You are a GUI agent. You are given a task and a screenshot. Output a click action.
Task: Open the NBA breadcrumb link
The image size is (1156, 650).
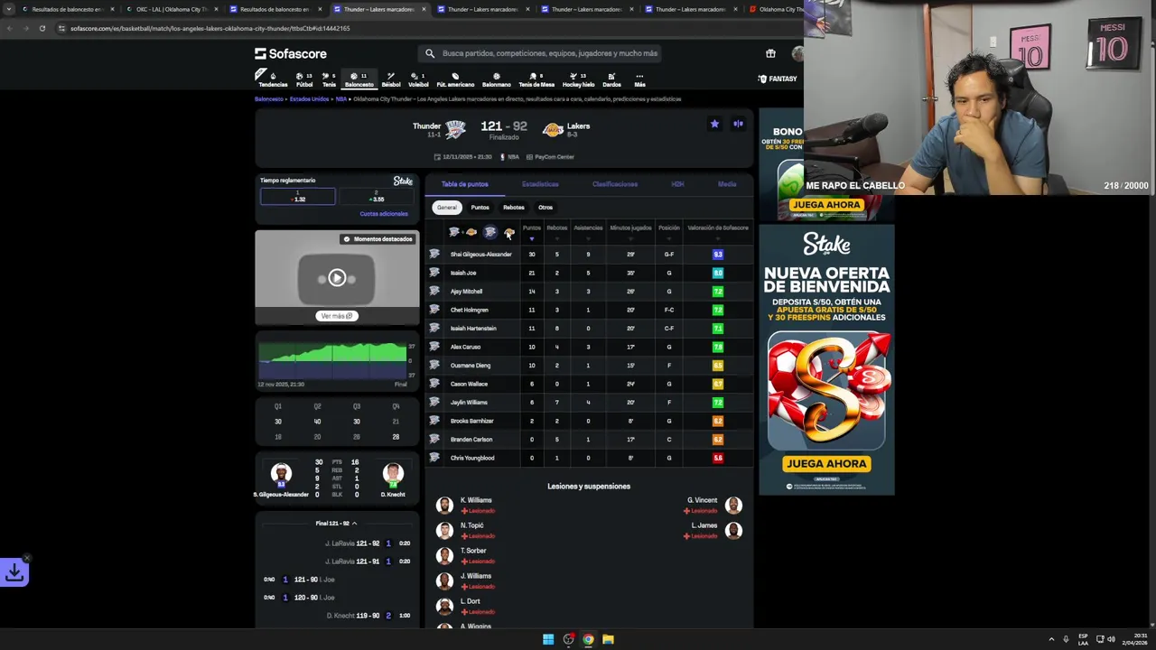tap(340, 98)
